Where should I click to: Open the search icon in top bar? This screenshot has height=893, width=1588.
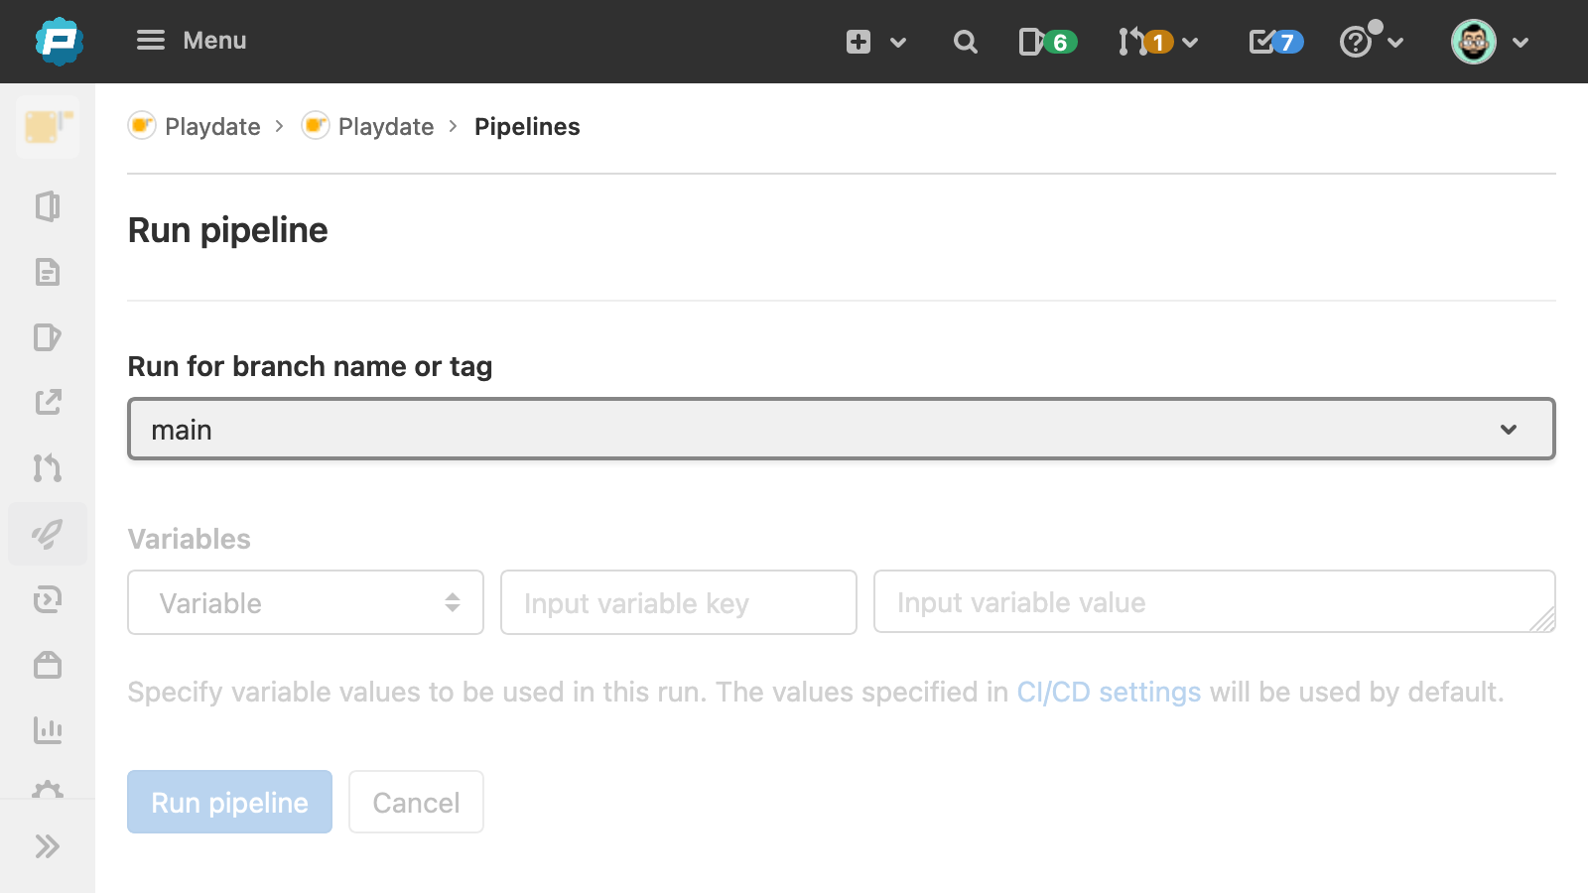click(x=965, y=42)
